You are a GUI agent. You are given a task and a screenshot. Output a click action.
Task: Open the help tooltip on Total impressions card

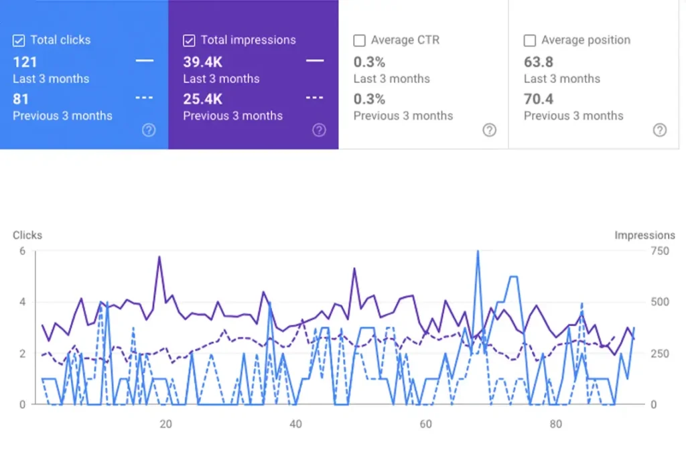pyautogui.click(x=320, y=130)
